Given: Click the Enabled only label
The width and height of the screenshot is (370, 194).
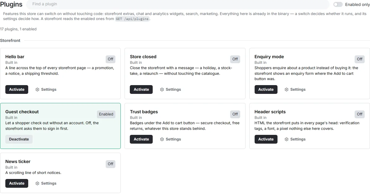Looking at the screenshot, I should 357,4.
